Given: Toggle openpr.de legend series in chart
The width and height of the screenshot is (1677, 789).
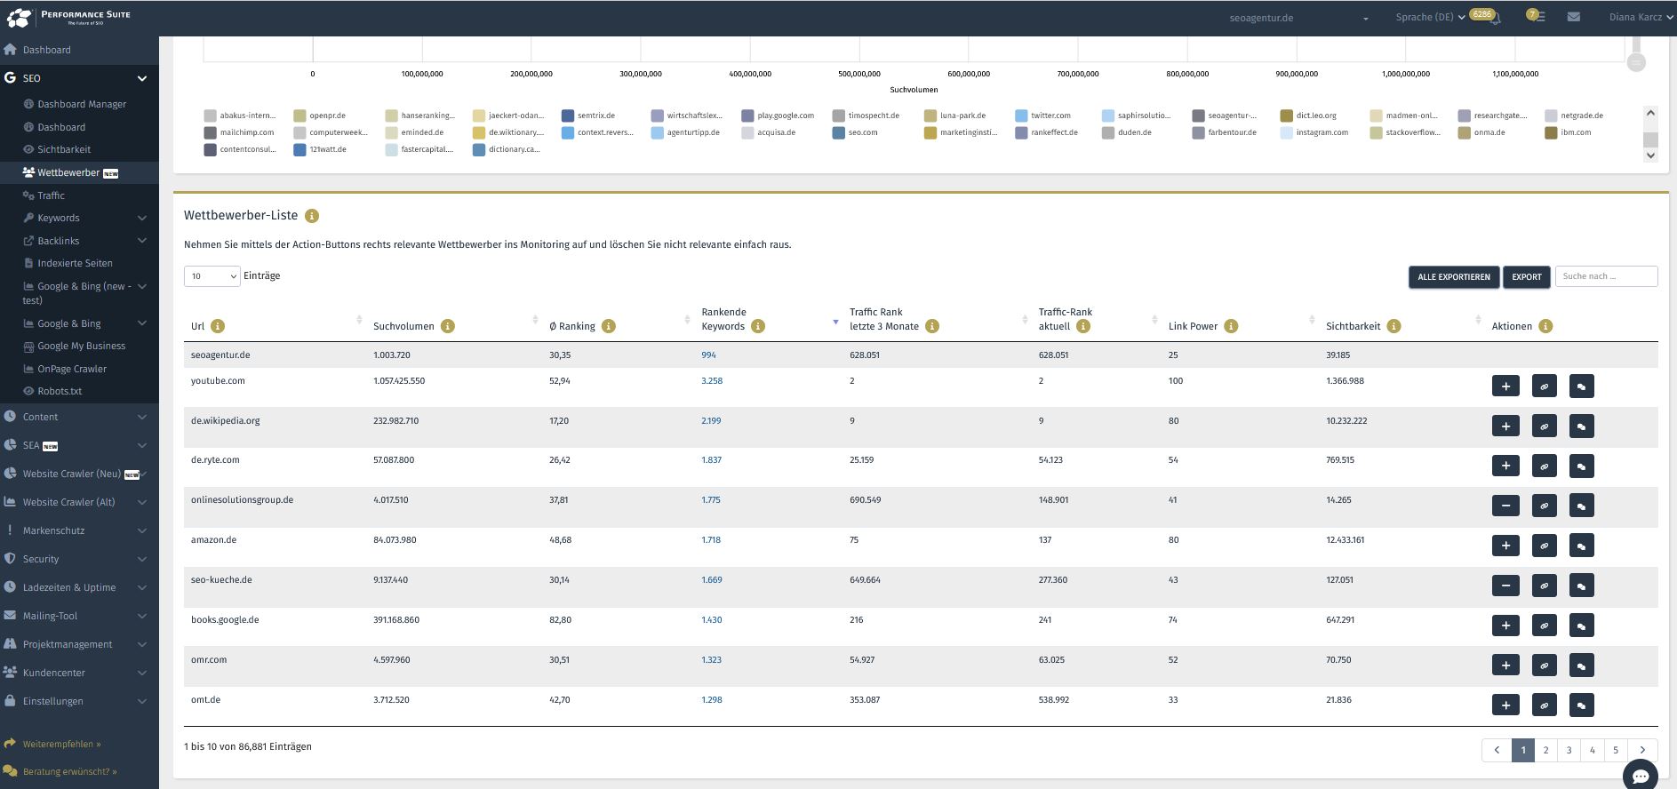Looking at the screenshot, I should click(x=320, y=116).
